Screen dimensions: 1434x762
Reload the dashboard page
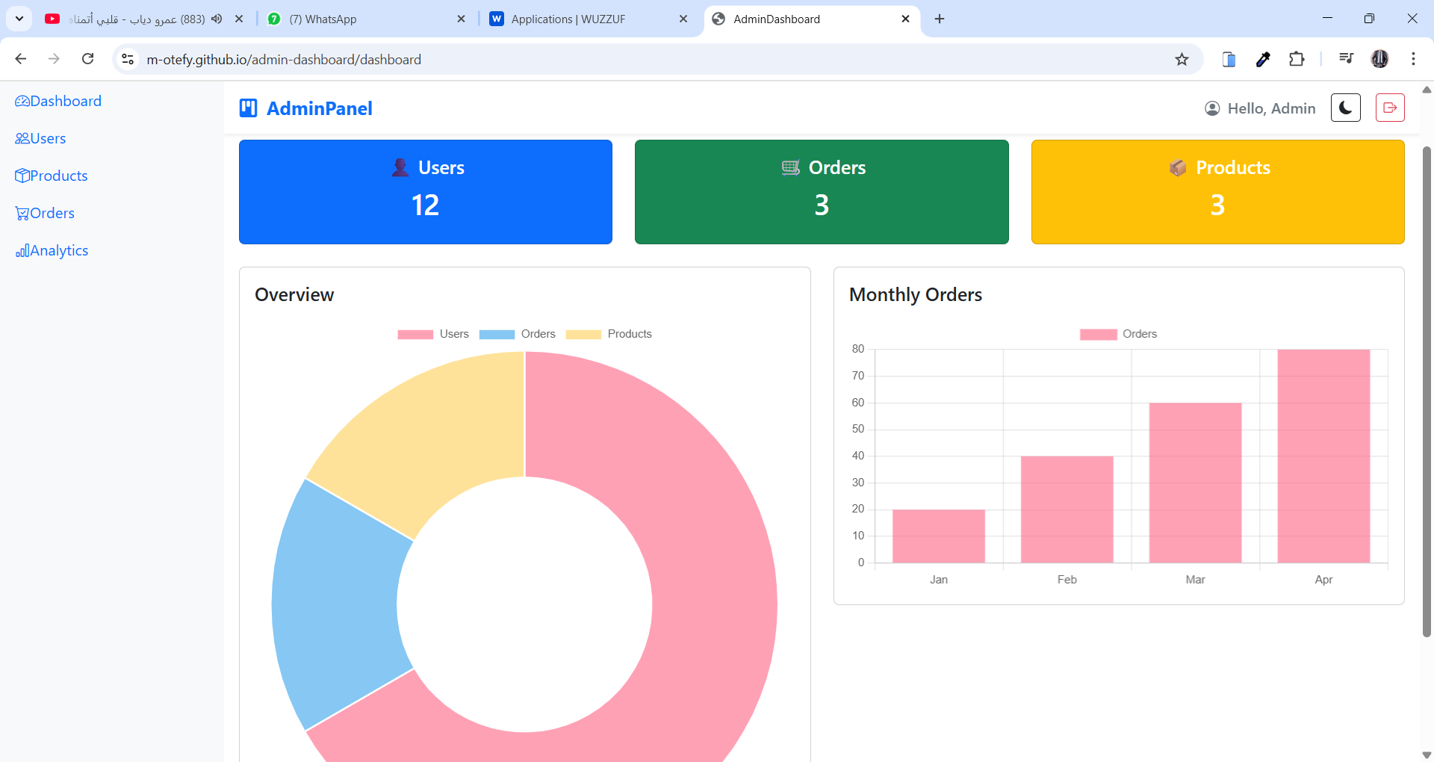[x=88, y=59]
